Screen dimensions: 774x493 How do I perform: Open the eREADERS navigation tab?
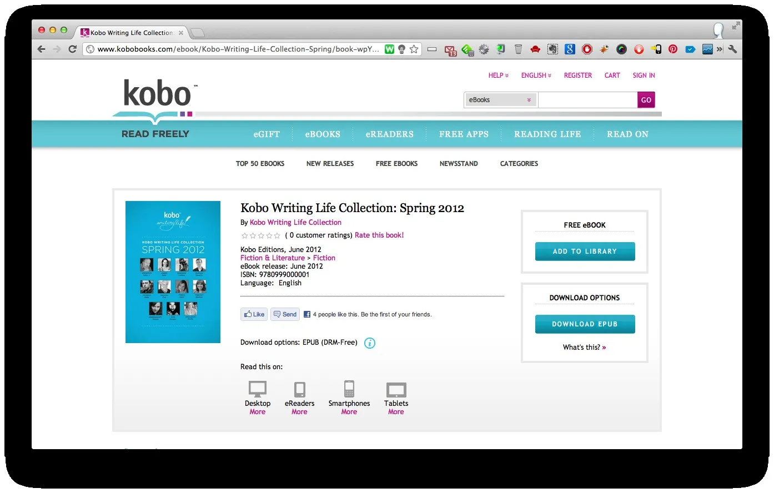(390, 134)
